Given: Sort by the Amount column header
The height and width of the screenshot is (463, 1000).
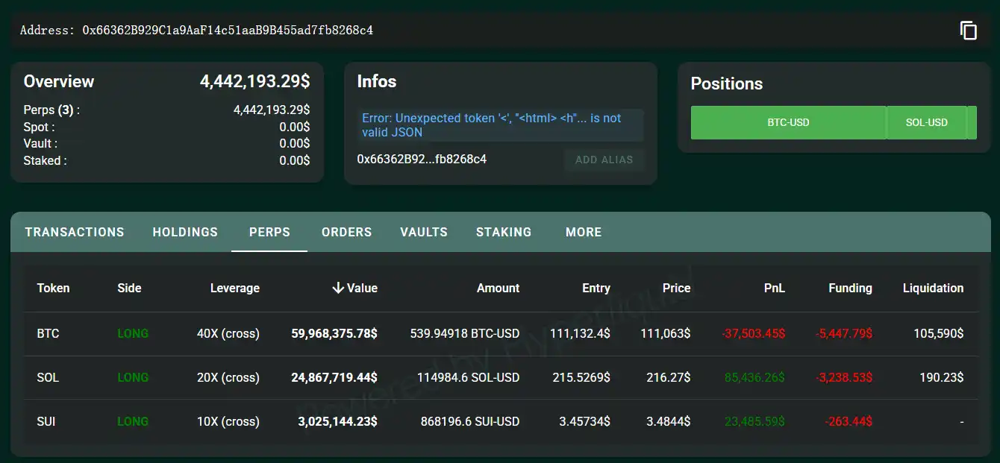Looking at the screenshot, I should coord(499,288).
